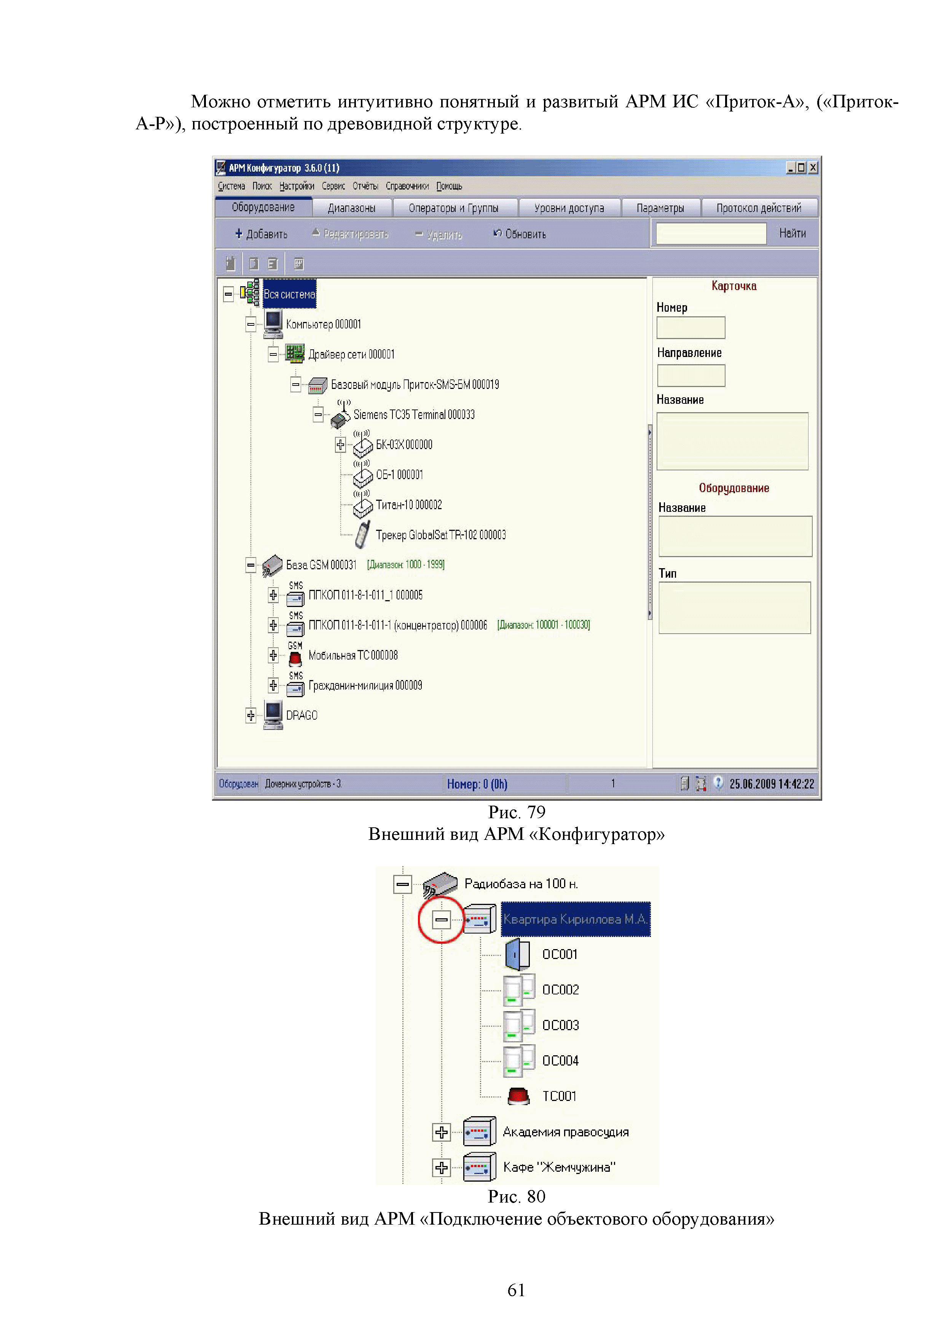Click the 'OC001' door sensor icon
Viewport: 944px width, 1335px height.
517,955
